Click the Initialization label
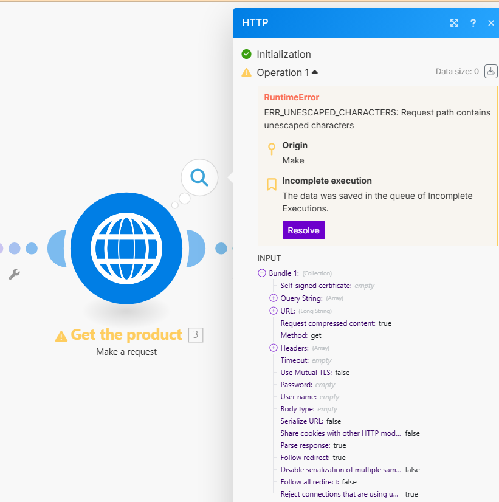 point(284,55)
